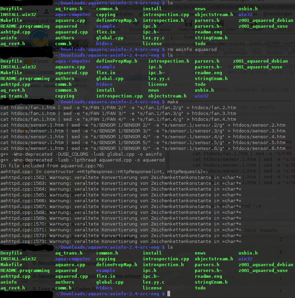Select the htdocs/fan.2.htm output path
The image size is (295, 298).
point(214,108)
